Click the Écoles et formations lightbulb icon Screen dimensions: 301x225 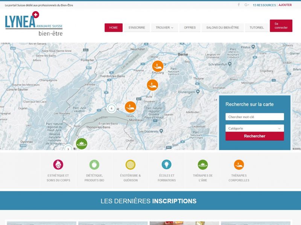(x=166, y=165)
